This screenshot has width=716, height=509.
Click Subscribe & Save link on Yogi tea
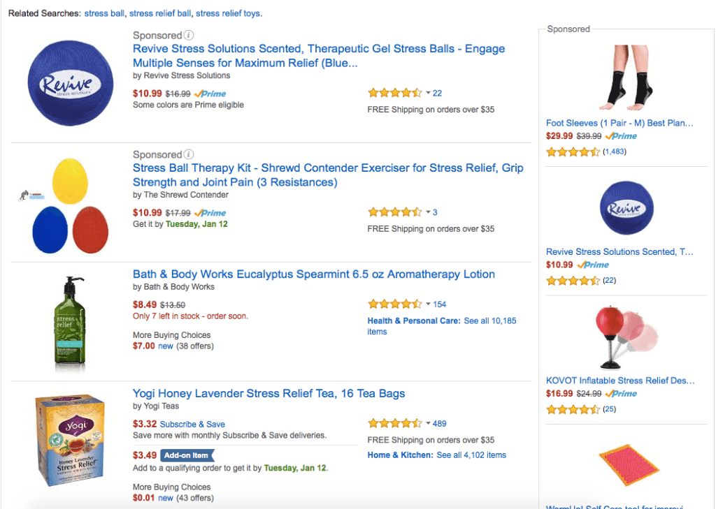click(192, 425)
